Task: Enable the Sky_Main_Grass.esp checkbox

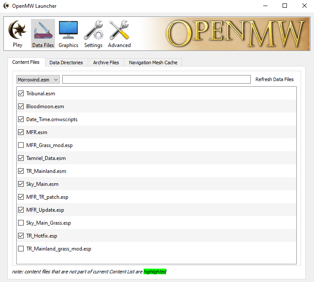Action: [21, 223]
